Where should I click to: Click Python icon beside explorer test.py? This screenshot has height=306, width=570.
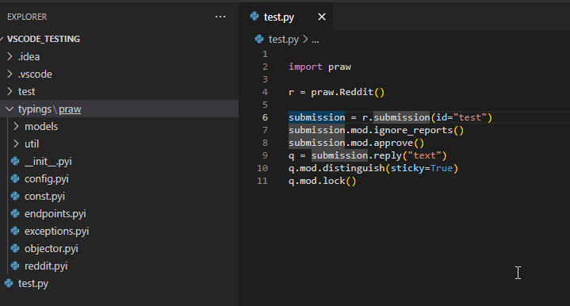[x=9, y=283]
